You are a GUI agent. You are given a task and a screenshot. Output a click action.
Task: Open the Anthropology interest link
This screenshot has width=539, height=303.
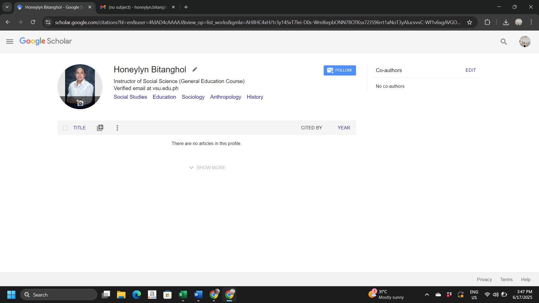pos(225,97)
